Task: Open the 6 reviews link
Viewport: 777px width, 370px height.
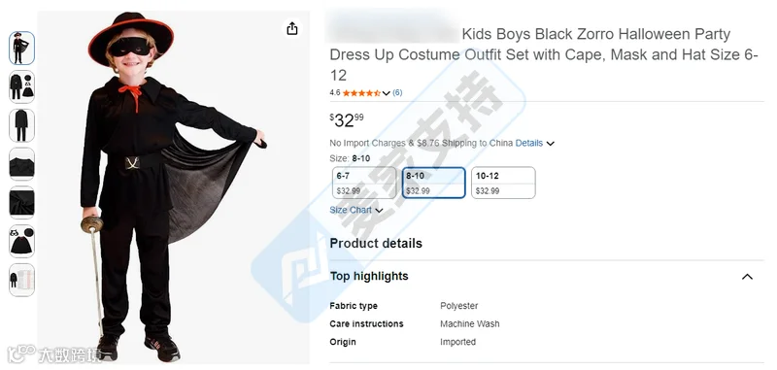Action: pyautogui.click(x=397, y=92)
